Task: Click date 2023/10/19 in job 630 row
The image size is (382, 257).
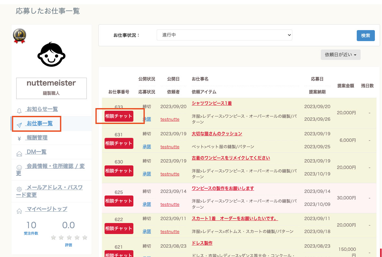Action: tap(317, 174)
